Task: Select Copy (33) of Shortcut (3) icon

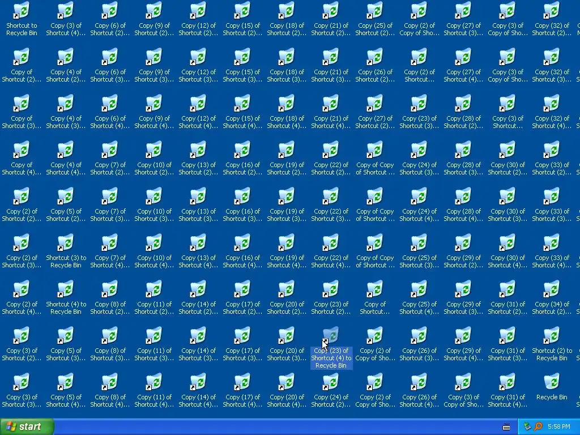Action: 552,204
